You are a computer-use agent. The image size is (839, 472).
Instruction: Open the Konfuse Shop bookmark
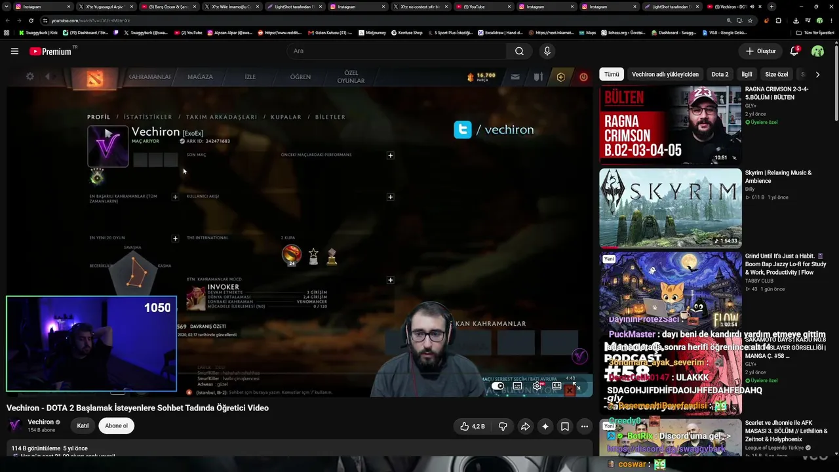(406, 32)
